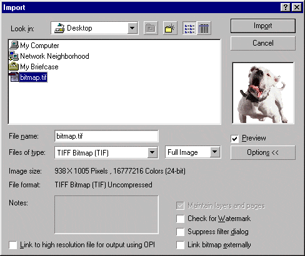The image size is (305, 256).
Task: Switch to Details view icon
Action: pos(204,28)
